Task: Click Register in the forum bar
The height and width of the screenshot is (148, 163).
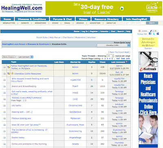Action: (94, 31)
